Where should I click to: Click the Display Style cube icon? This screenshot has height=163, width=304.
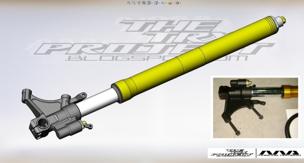click(x=156, y=3)
